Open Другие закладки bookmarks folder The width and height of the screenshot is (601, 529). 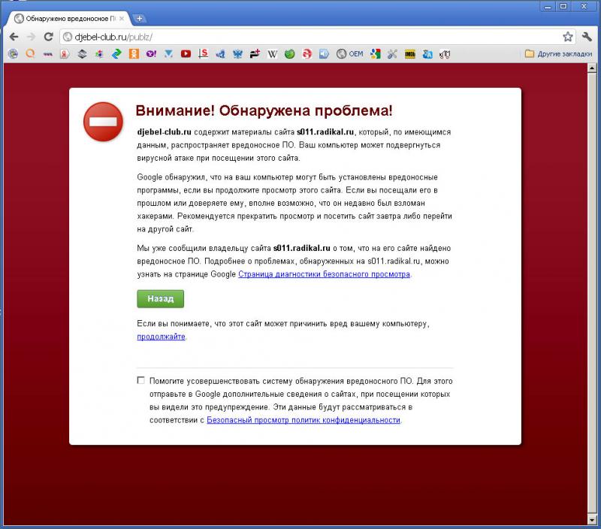click(x=558, y=54)
